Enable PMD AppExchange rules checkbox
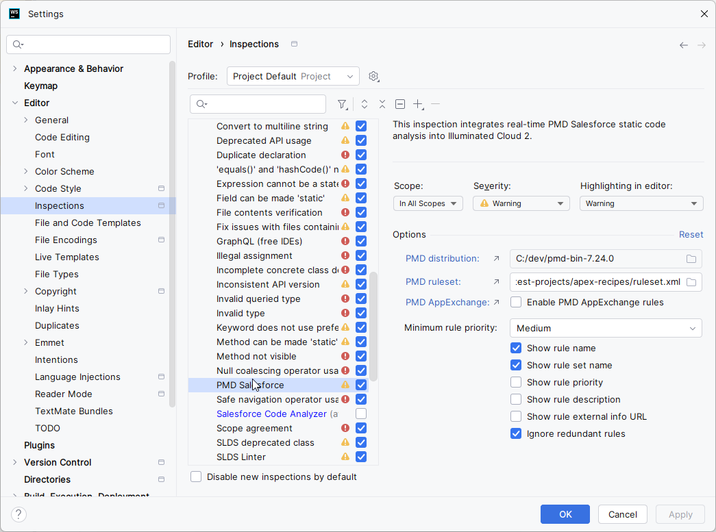This screenshot has width=716, height=532. [516, 302]
